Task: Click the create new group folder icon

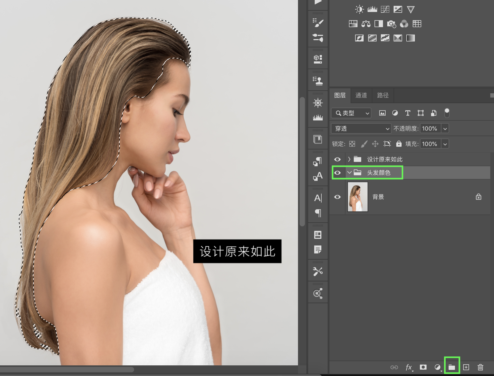Action: point(452,367)
